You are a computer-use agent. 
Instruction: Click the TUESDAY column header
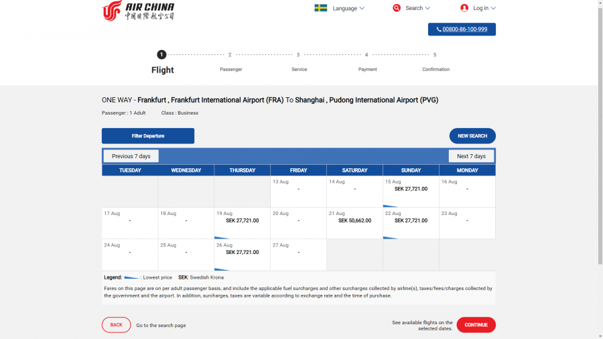coord(130,170)
